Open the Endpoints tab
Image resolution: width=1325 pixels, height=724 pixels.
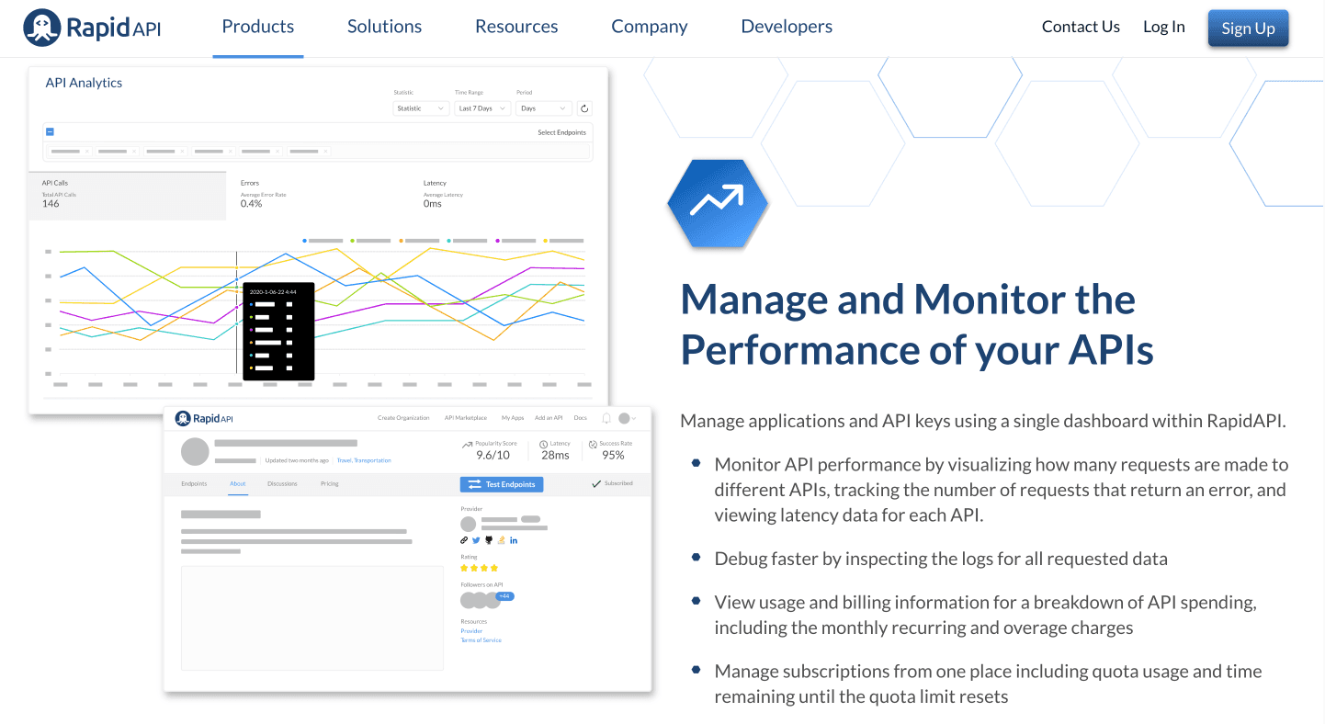tap(194, 483)
